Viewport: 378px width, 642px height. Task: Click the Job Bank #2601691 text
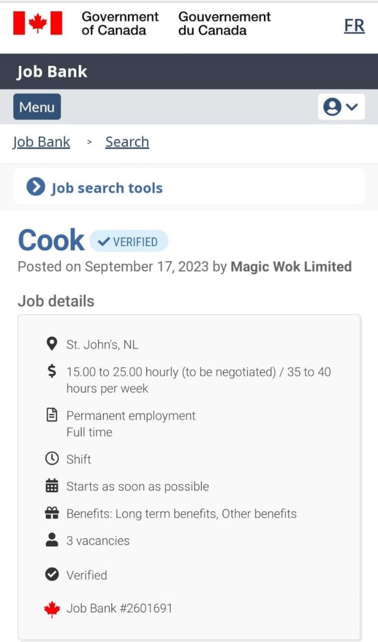pos(119,608)
